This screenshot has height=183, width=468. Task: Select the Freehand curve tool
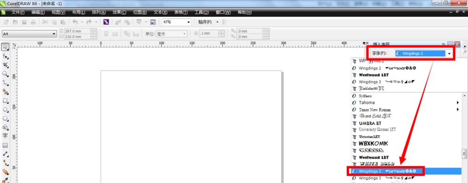tap(5, 83)
